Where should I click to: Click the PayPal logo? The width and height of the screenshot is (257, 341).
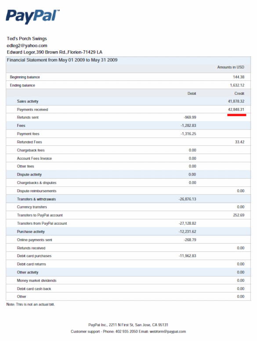click(x=33, y=17)
